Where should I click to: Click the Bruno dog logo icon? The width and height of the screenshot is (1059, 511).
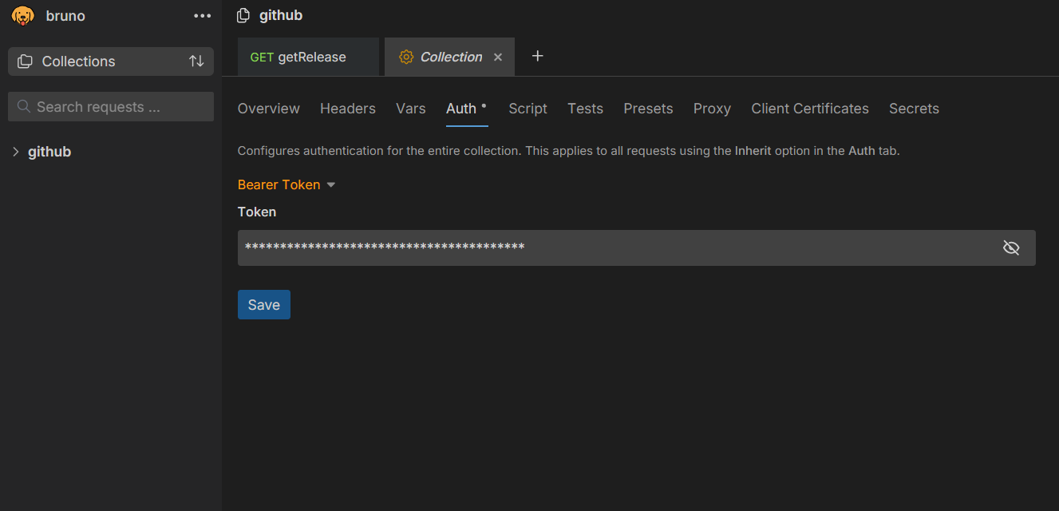click(23, 16)
